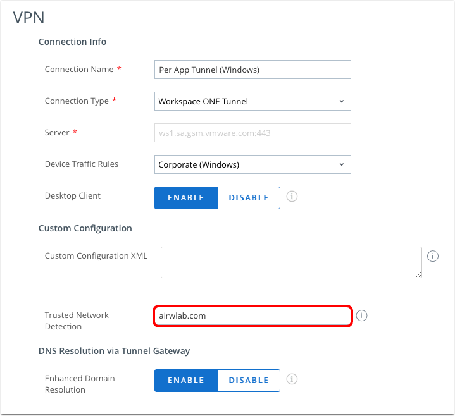The image size is (455, 416).
Task: Click the Trusted Network Detection label
Action: 77,321
